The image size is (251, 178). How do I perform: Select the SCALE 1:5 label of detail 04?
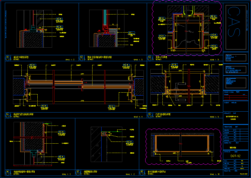138,117
